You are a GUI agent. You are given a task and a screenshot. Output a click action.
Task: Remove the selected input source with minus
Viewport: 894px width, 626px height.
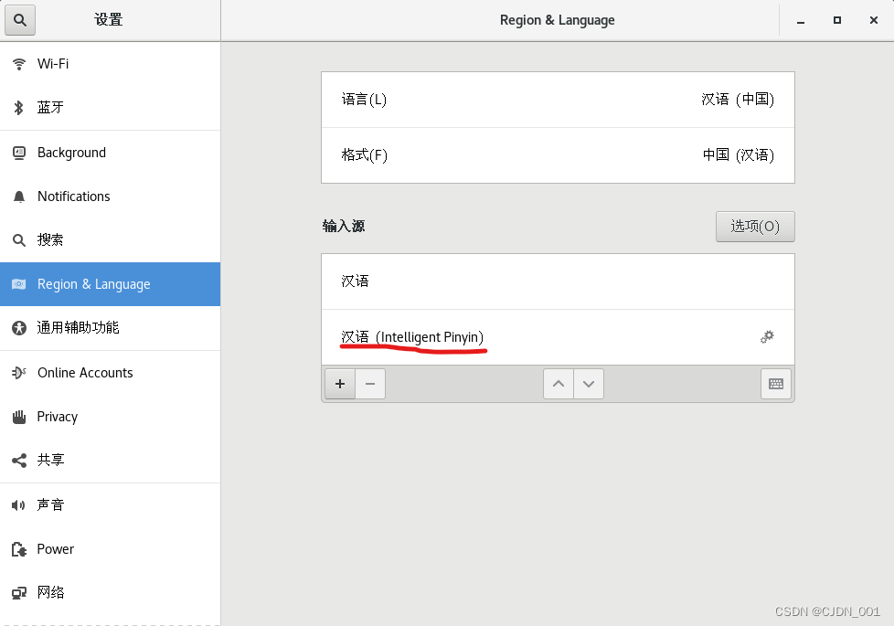(x=370, y=384)
